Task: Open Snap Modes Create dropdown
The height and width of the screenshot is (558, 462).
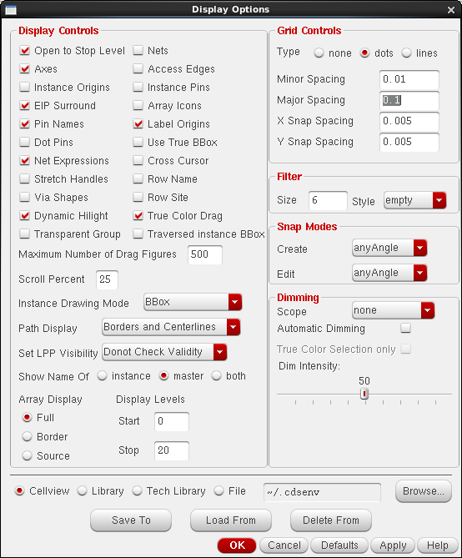Action: point(389,248)
